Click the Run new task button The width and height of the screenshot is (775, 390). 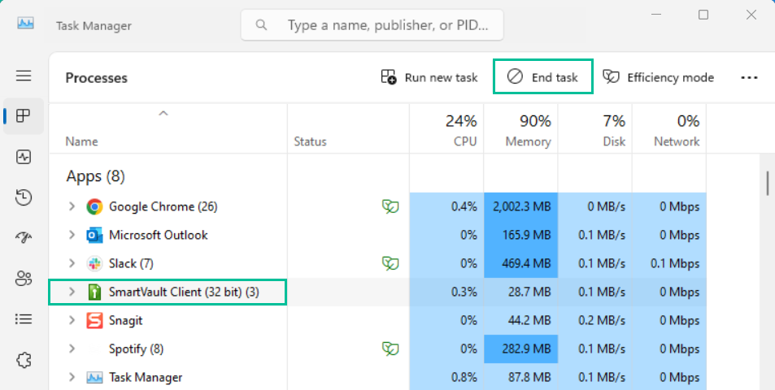coord(429,77)
